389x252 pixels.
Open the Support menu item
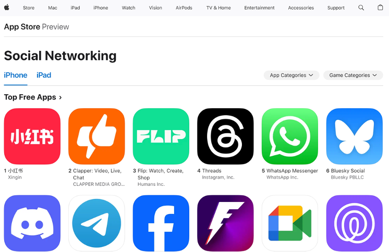click(x=336, y=8)
